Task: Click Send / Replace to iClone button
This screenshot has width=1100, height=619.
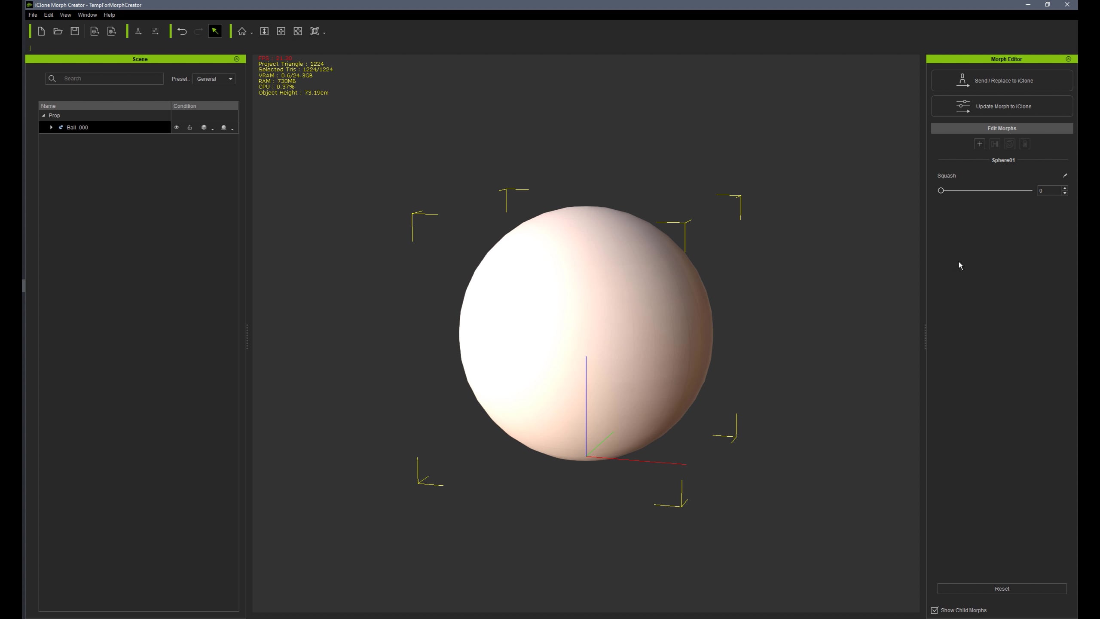Action: coord(1002,80)
